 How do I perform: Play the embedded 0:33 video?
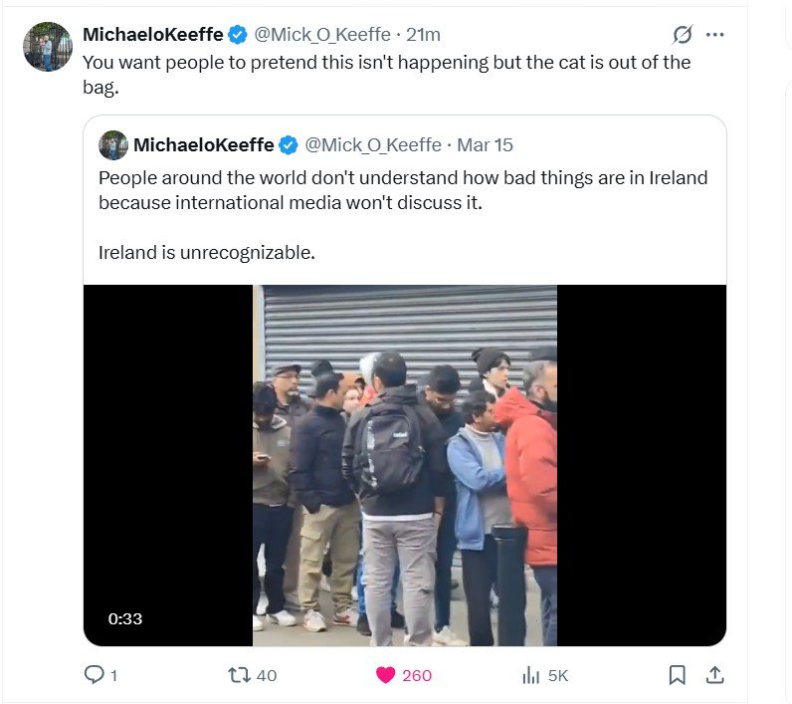[x=405, y=465]
